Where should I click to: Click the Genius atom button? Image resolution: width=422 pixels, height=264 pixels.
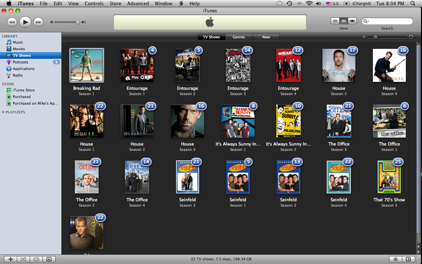396,259
